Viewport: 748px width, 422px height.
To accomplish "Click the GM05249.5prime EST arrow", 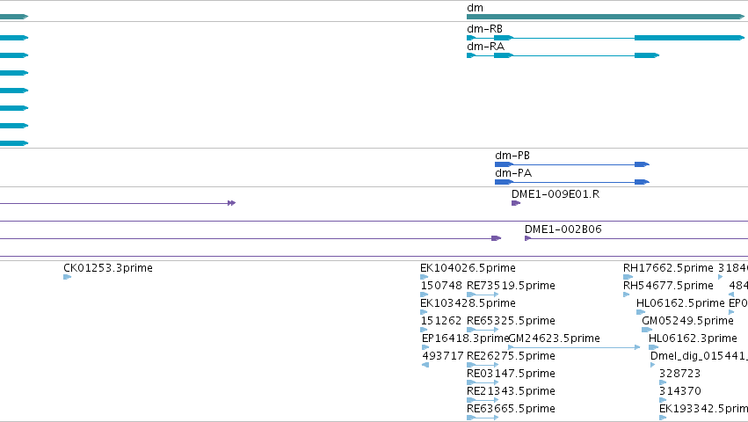I will point(647,330).
